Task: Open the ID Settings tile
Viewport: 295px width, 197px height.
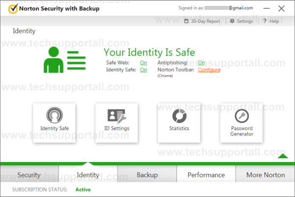Action: 117,123
